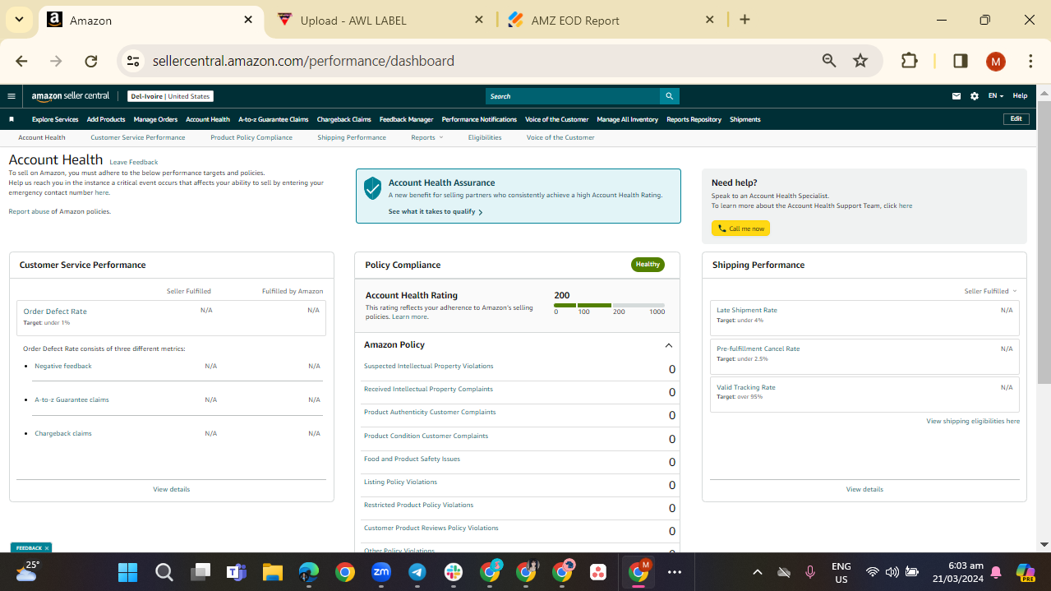Screen dimensions: 1051x591
Task: Click Explore Services in navigation bar
Action: click(x=55, y=119)
